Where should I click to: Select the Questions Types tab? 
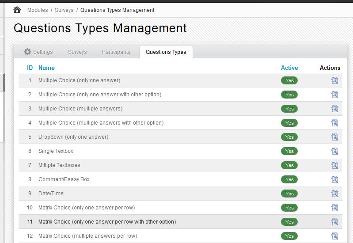pos(166,52)
